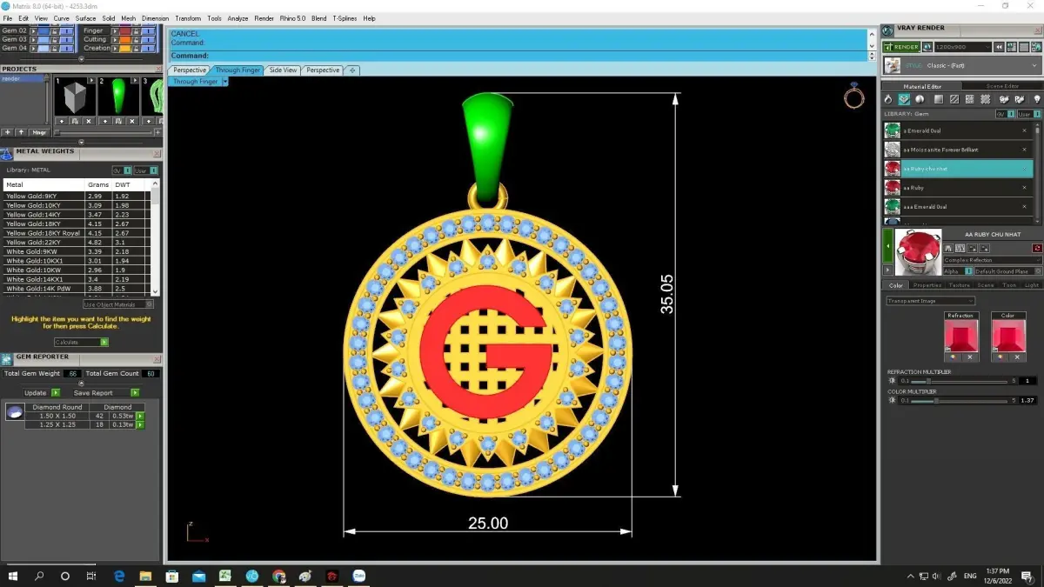Image resolution: width=1044 pixels, height=587 pixels.
Task: Select project thumbnail 2 green bail
Action: [x=118, y=97]
